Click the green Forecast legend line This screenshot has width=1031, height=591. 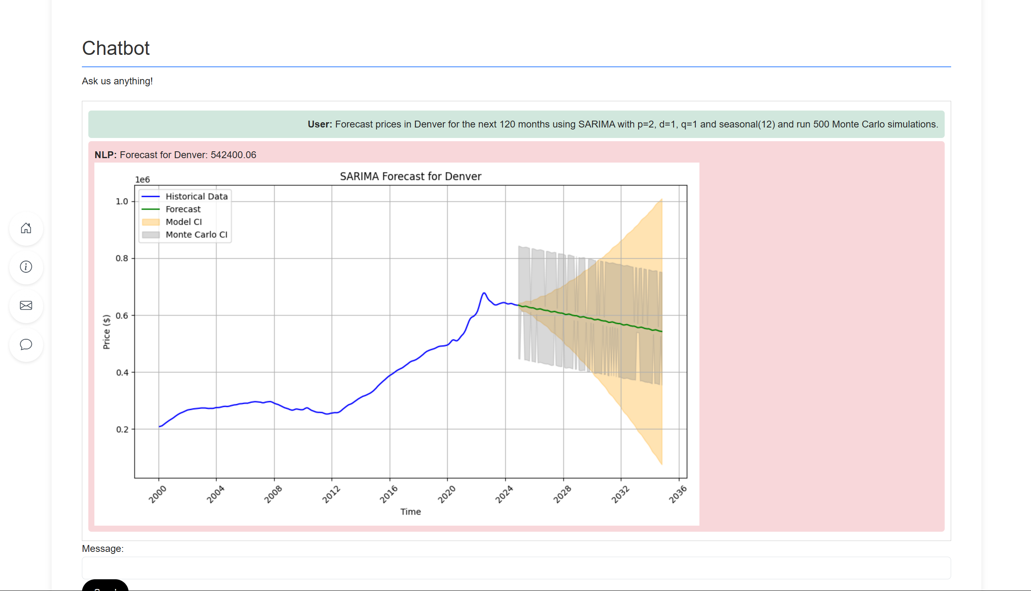(150, 209)
